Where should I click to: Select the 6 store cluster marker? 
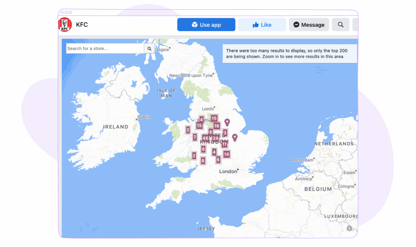point(218,159)
